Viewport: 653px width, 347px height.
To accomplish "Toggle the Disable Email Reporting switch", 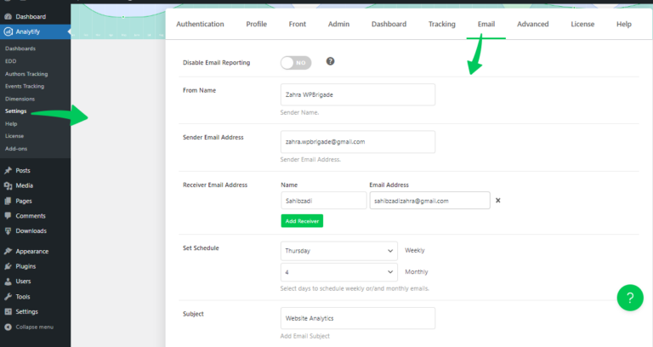I will [296, 63].
